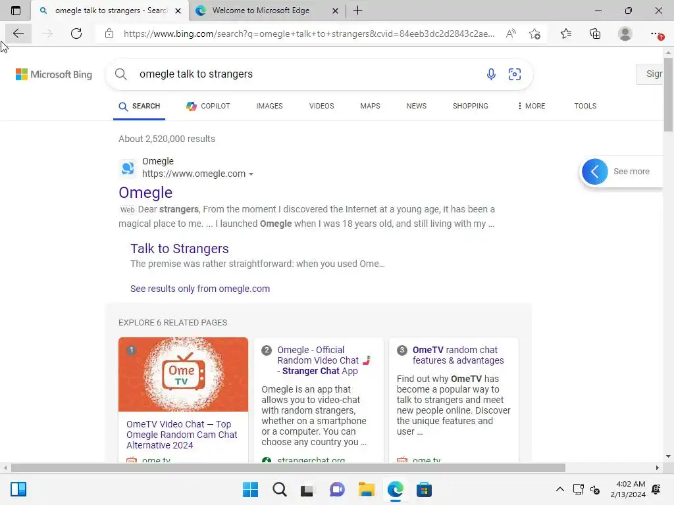
Task: View site information lock icon
Action: click(x=109, y=34)
